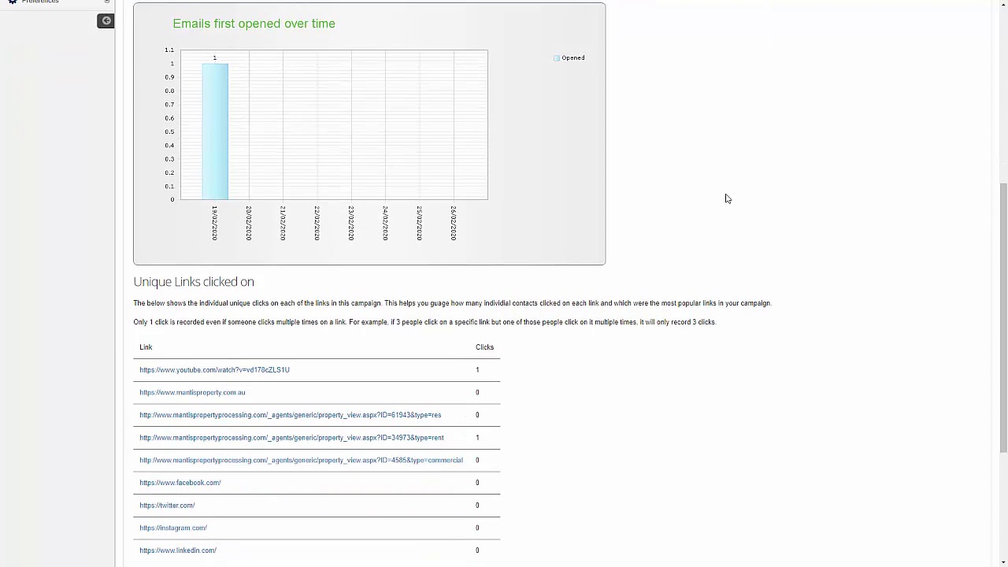Open the YouTube watch link

214,369
